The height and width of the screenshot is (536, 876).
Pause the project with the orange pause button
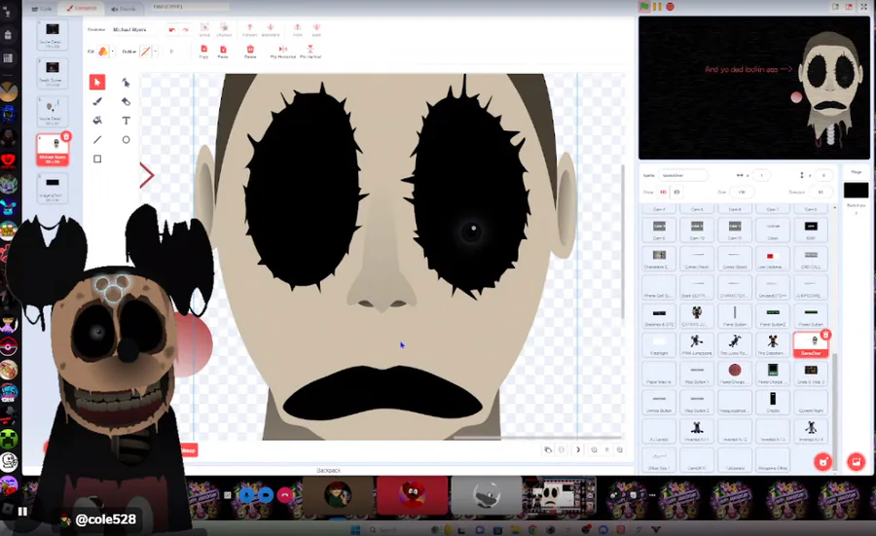click(657, 7)
